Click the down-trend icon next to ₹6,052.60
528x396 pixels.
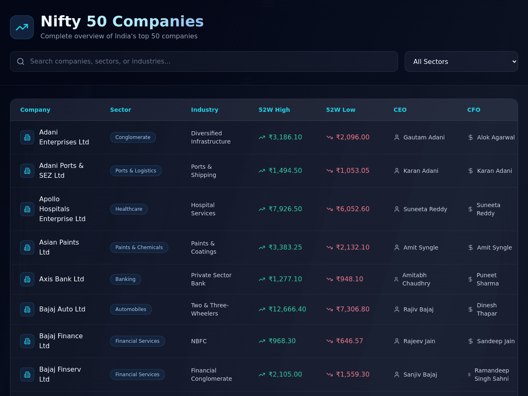click(330, 209)
